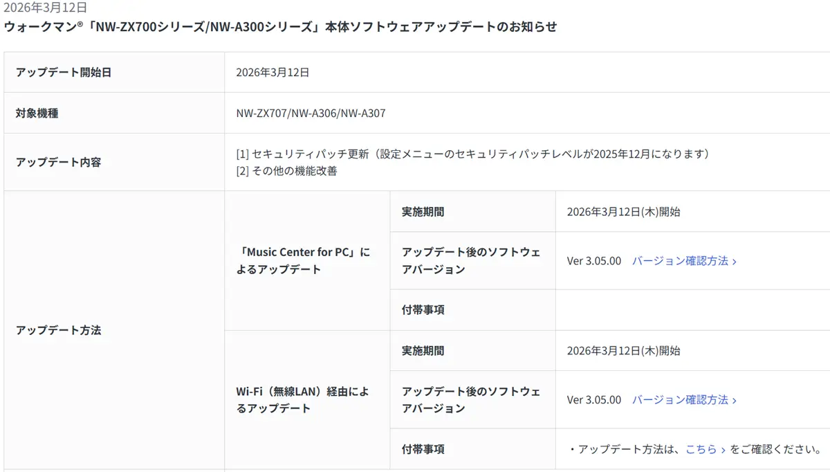This screenshot has height=472, width=830.
Task: Select the アップデート開始日 row header
Action: pos(64,73)
